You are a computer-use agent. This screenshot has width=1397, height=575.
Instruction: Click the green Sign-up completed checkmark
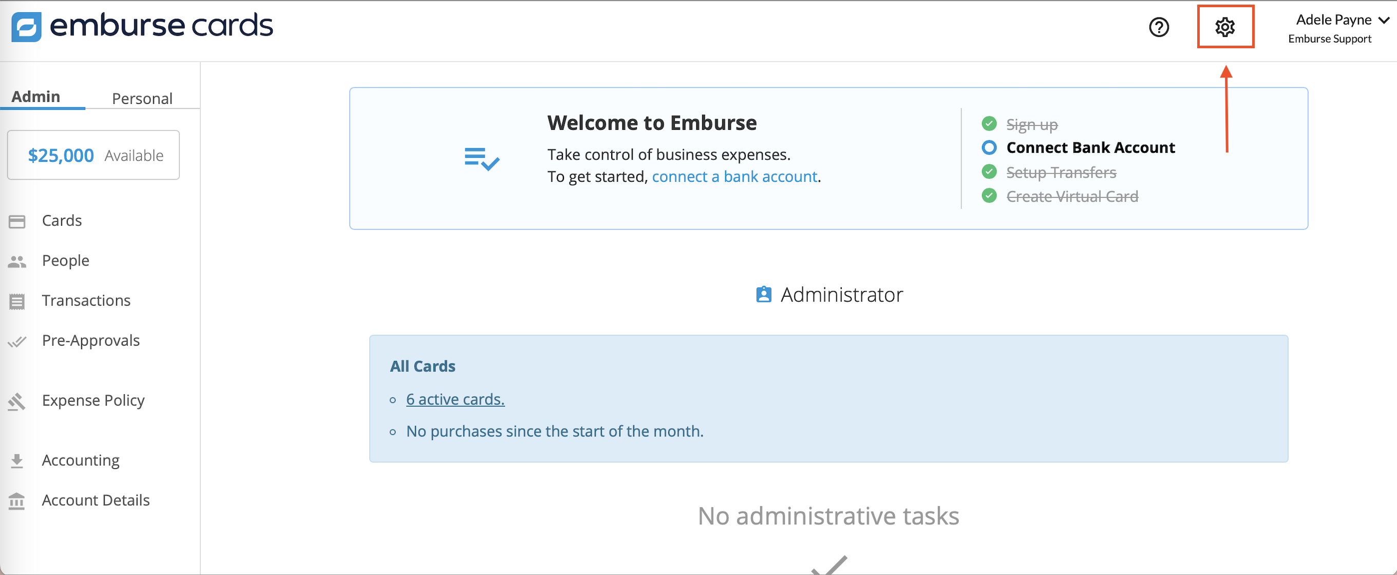(989, 124)
